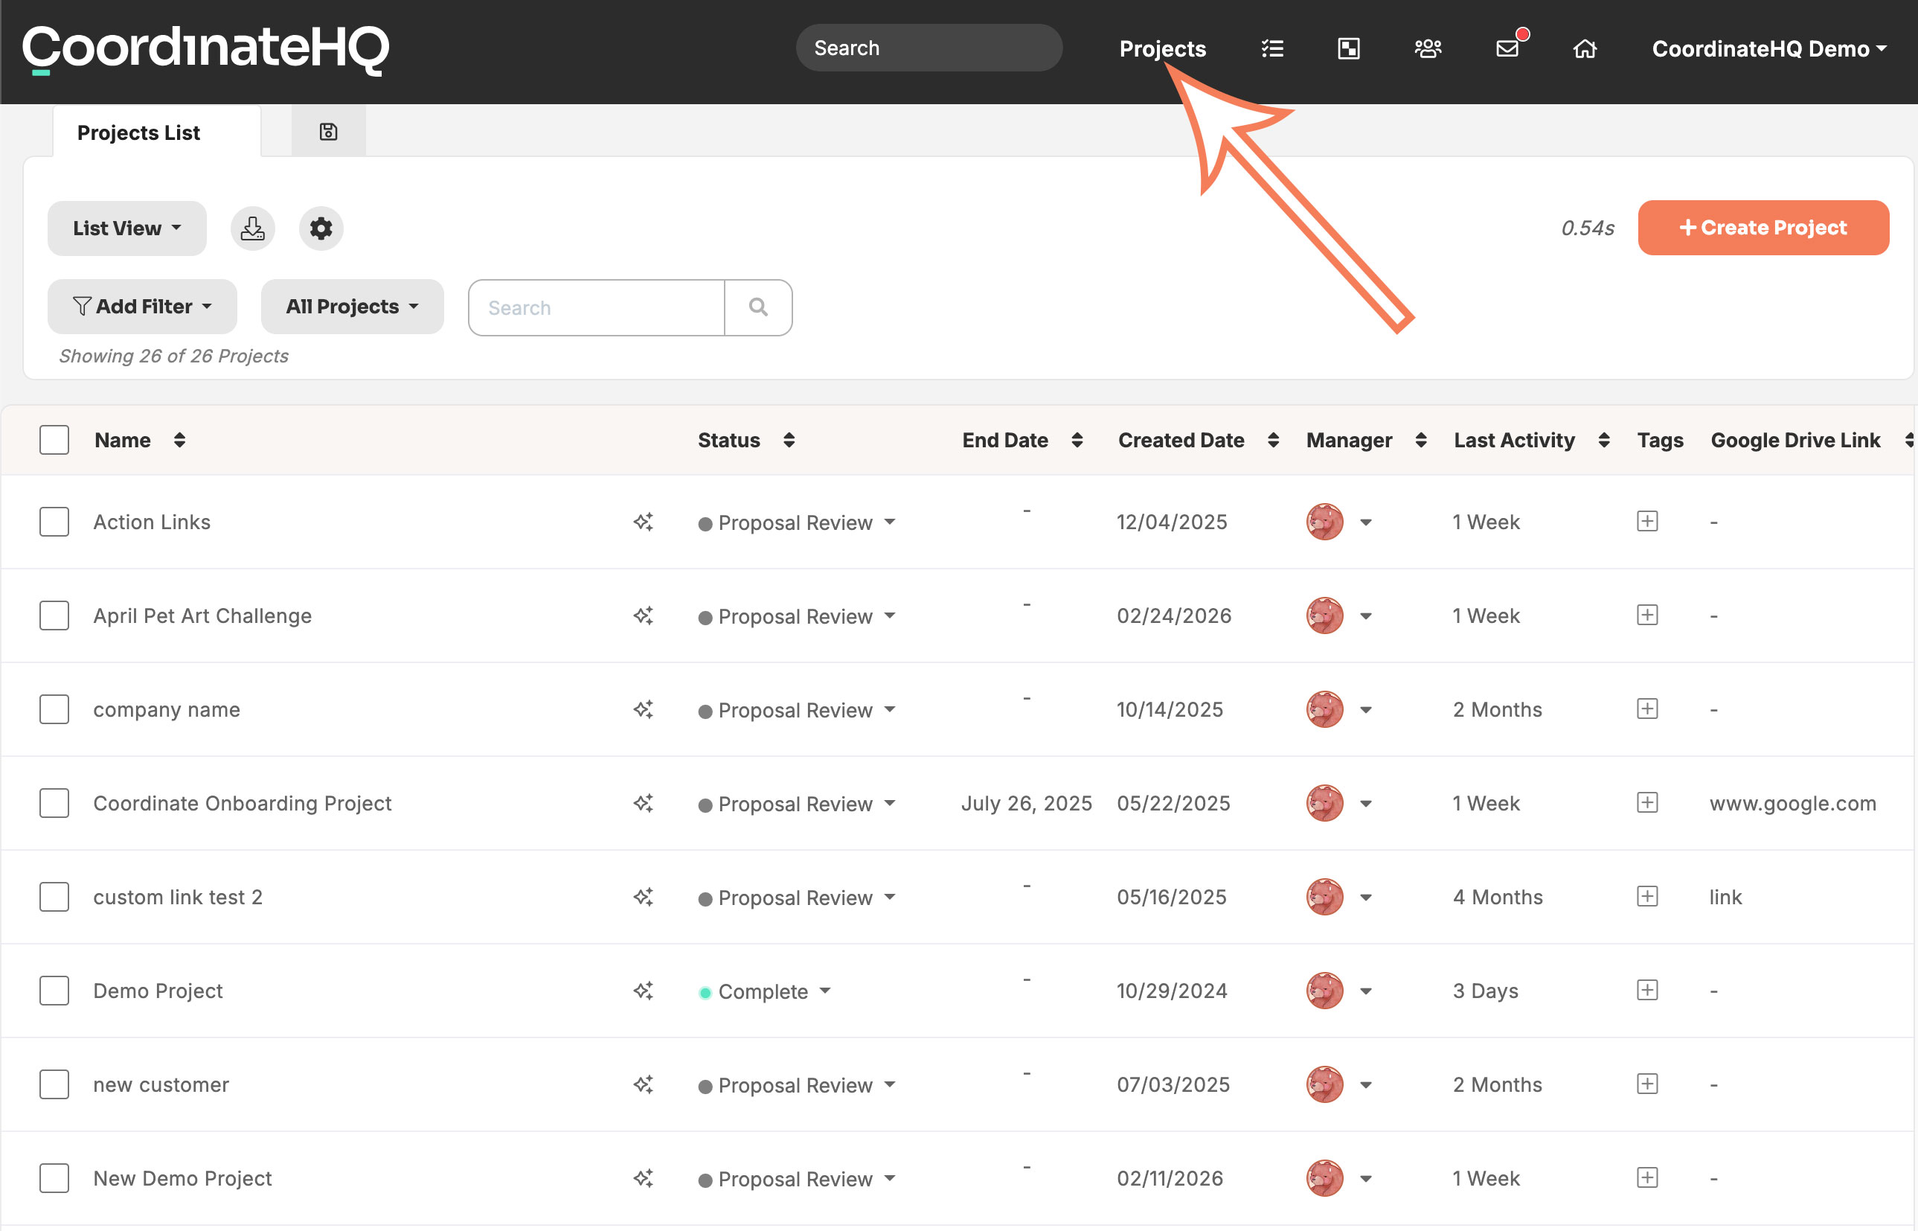Click the manager avatar for Action Links
1918x1231 pixels.
click(x=1324, y=522)
